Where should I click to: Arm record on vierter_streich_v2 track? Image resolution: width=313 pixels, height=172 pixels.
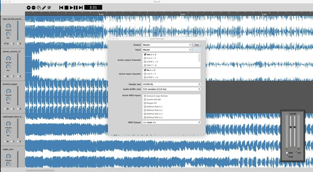(x=18, y=76)
